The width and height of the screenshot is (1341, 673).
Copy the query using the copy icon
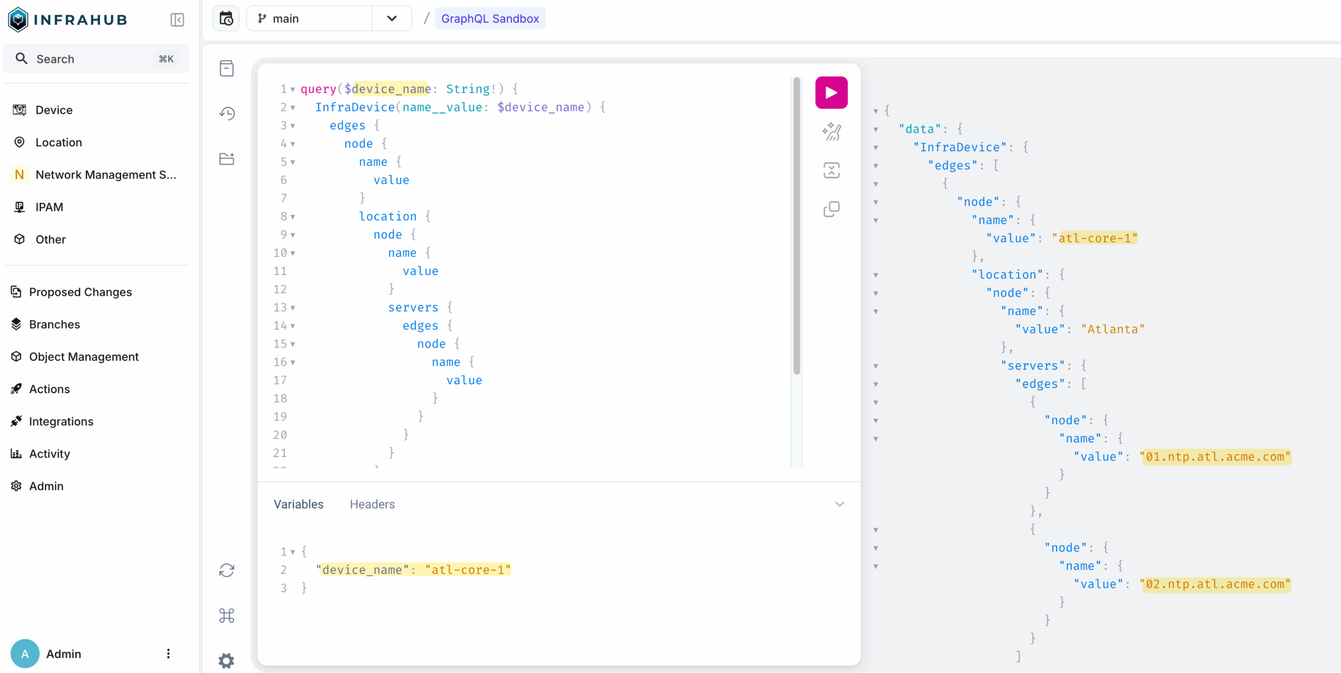(x=831, y=209)
